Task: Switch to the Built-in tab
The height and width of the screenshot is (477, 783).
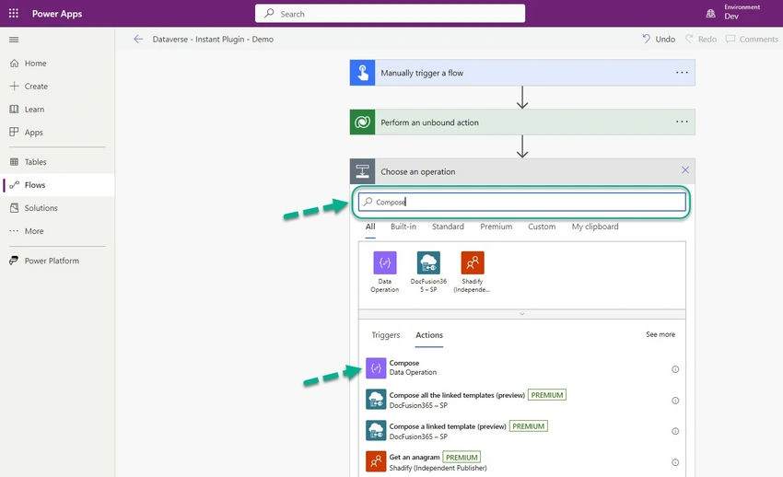Action: [403, 227]
